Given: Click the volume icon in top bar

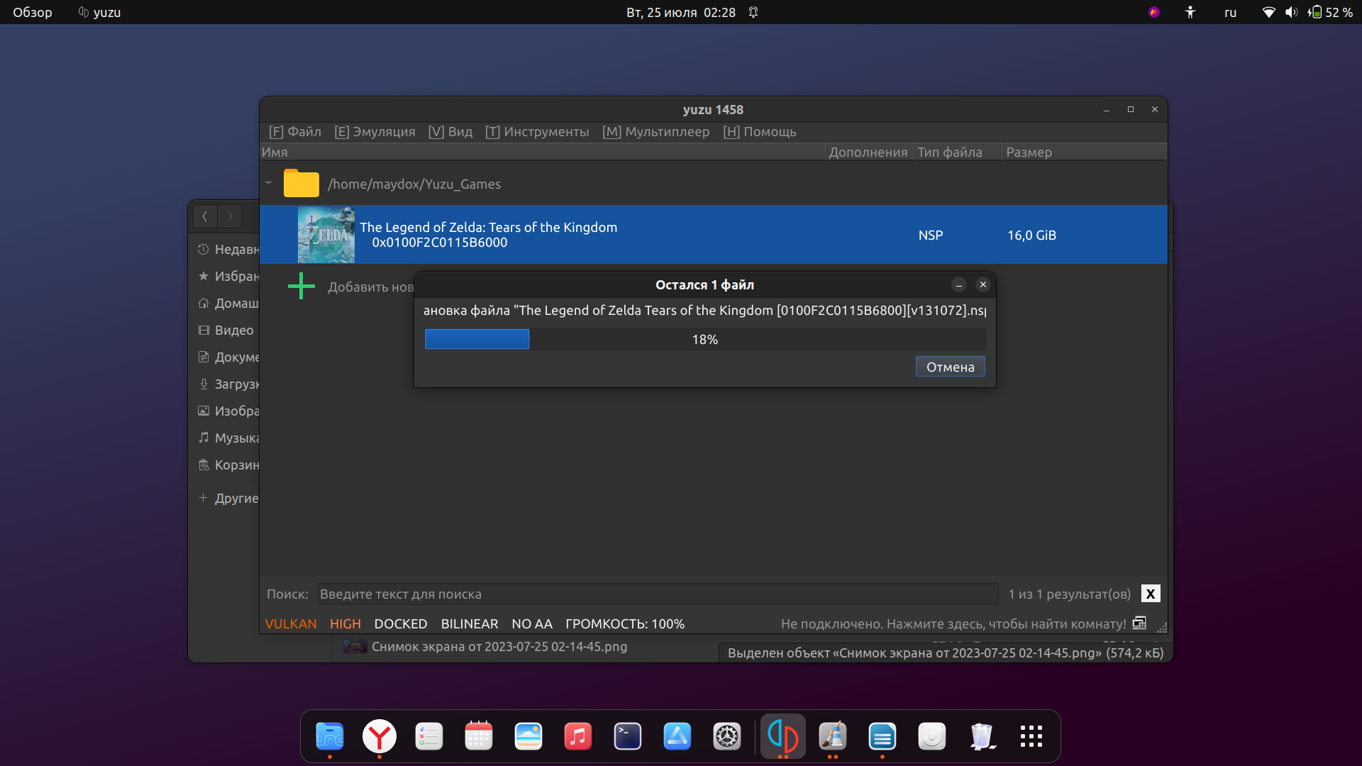Looking at the screenshot, I should click(1291, 12).
